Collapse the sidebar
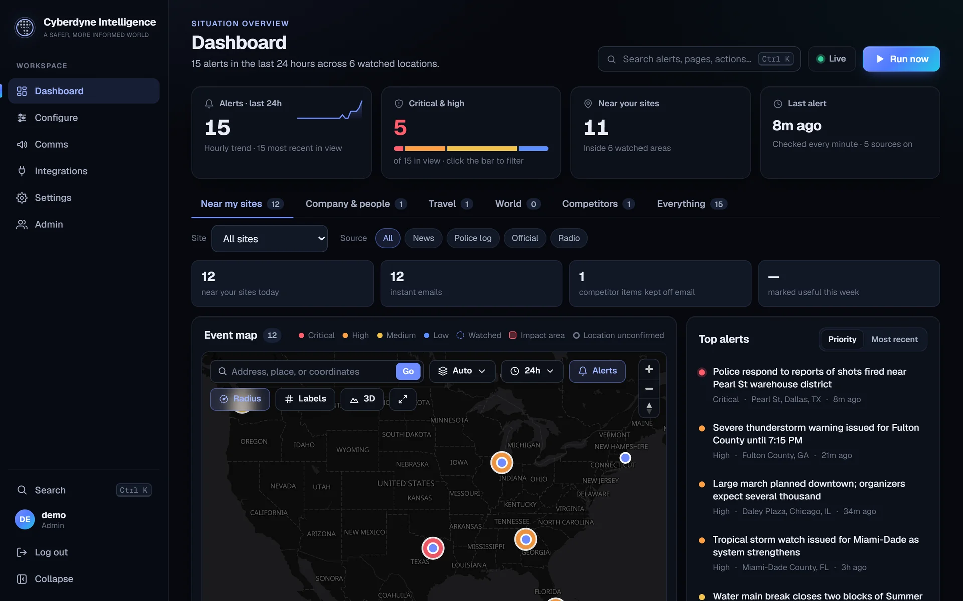 pos(84,579)
